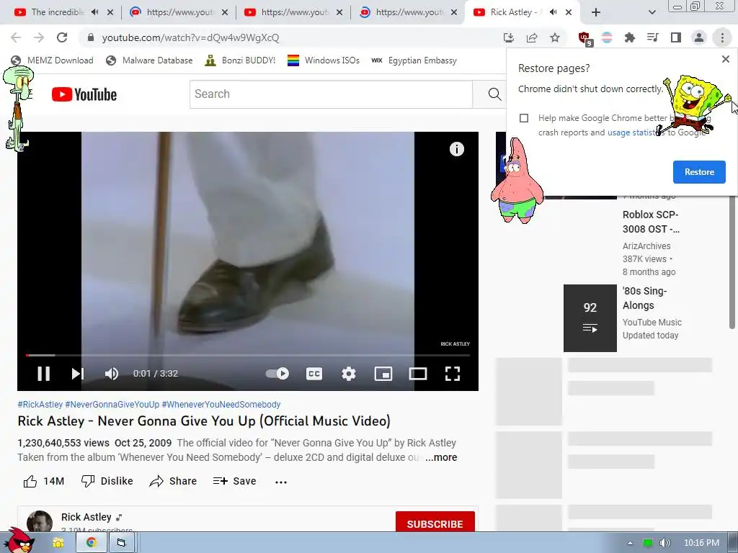Open tab search dropdown arrow
The width and height of the screenshot is (738, 553).
click(x=652, y=12)
